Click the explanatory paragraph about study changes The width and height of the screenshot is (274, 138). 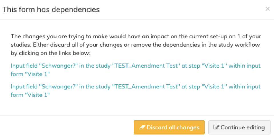(x=136, y=45)
